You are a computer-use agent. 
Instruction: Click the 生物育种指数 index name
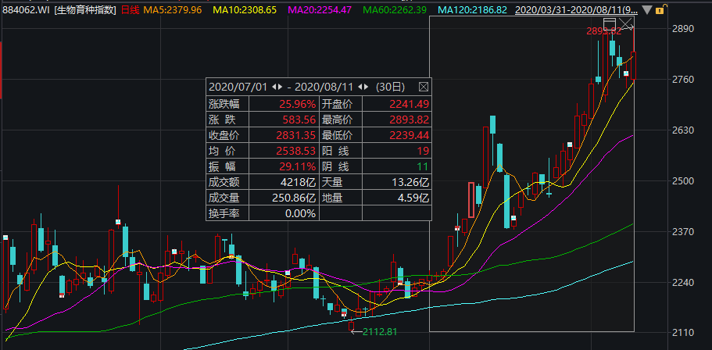click(86, 10)
